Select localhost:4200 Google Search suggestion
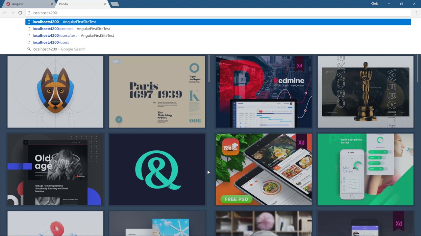421x236 pixels. click(x=218, y=49)
